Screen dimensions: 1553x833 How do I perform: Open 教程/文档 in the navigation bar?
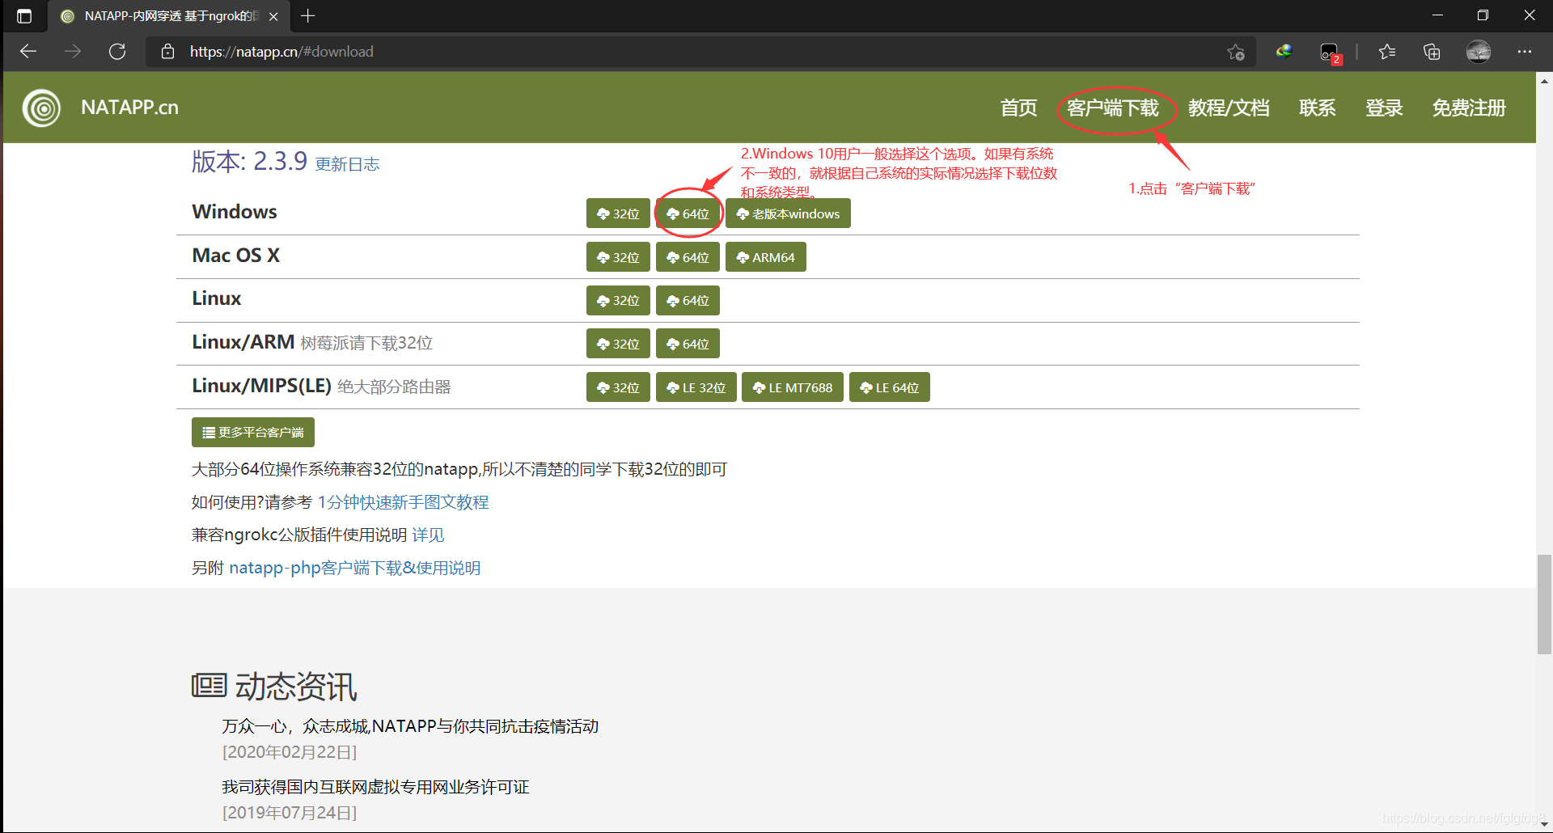1229,108
